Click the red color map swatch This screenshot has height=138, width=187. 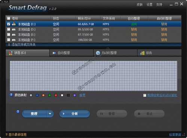[56, 95]
